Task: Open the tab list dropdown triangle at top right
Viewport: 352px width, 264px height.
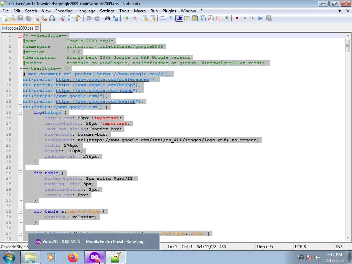Action: [340, 11]
